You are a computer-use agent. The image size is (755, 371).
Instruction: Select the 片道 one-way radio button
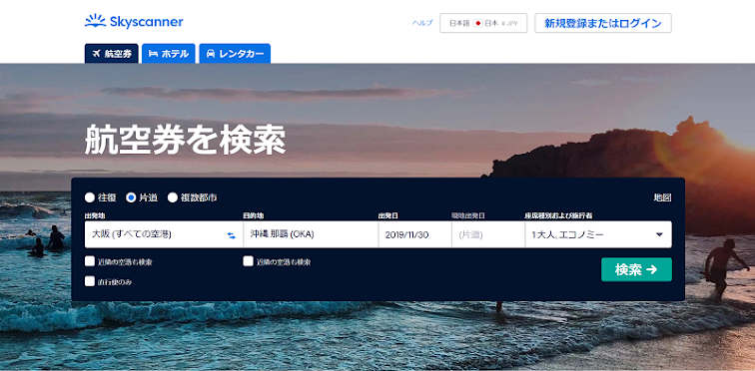click(131, 197)
